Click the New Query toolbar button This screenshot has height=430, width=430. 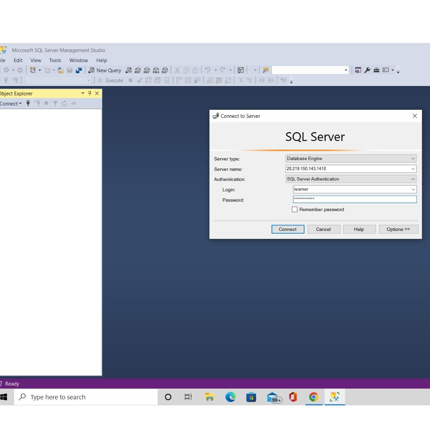tap(104, 70)
